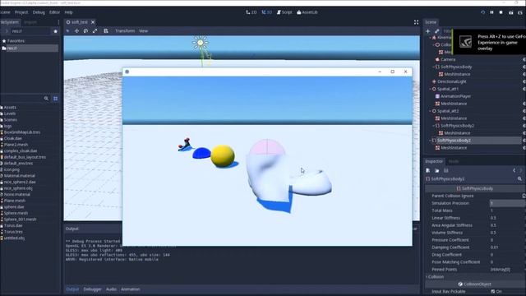Click the res:// path input field
Viewport: 526px width, 296px height.
[30, 31]
